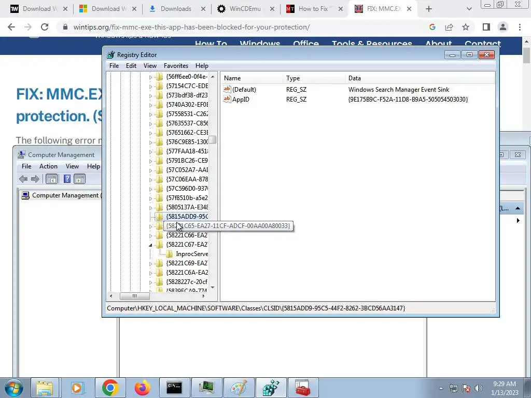This screenshot has height=398, width=531.
Task: Select the {5791BC26-CE9 registry key
Action: 187,161
